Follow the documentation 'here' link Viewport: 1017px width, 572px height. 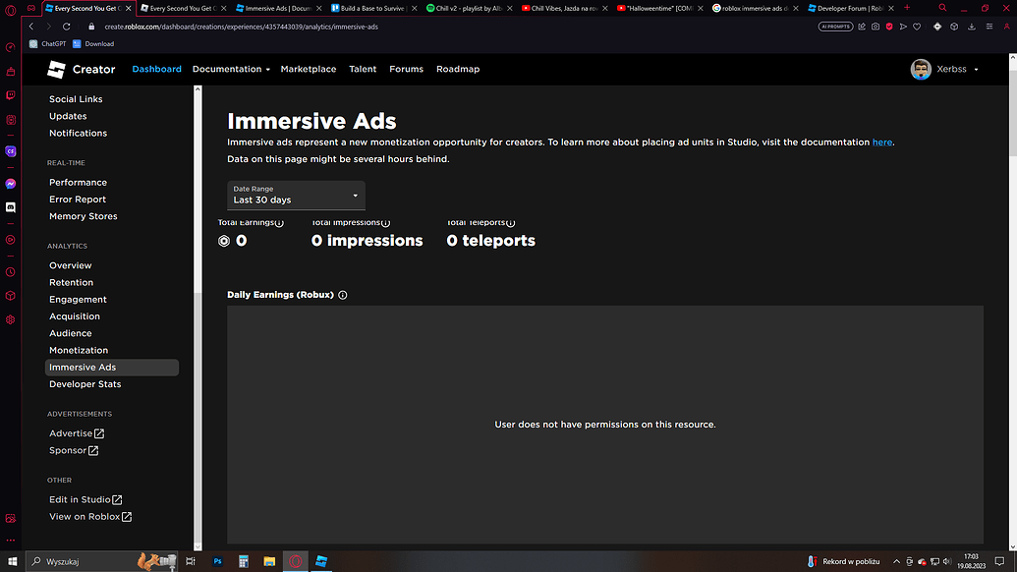tap(882, 143)
